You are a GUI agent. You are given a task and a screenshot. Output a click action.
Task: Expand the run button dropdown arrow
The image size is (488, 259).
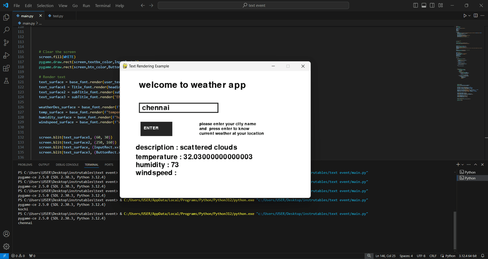pos(469,16)
